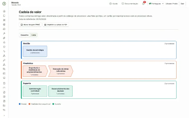Open the Administração contratual card
This screenshot has width=189, height=118.
(x=35, y=91)
